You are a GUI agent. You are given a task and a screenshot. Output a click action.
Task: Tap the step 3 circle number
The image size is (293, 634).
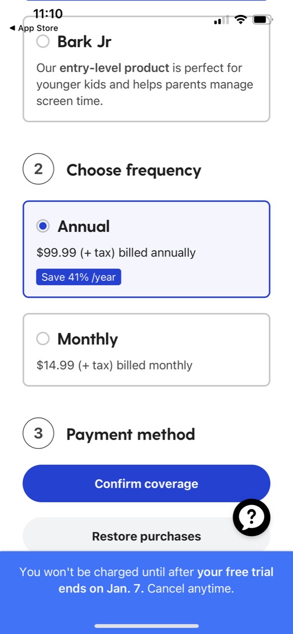[x=38, y=433]
